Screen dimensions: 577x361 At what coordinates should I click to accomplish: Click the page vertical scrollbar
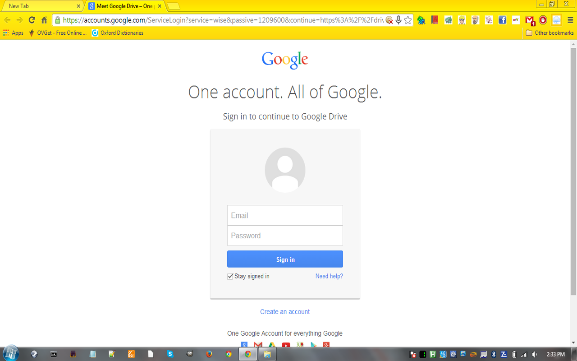click(x=573, y=171)
